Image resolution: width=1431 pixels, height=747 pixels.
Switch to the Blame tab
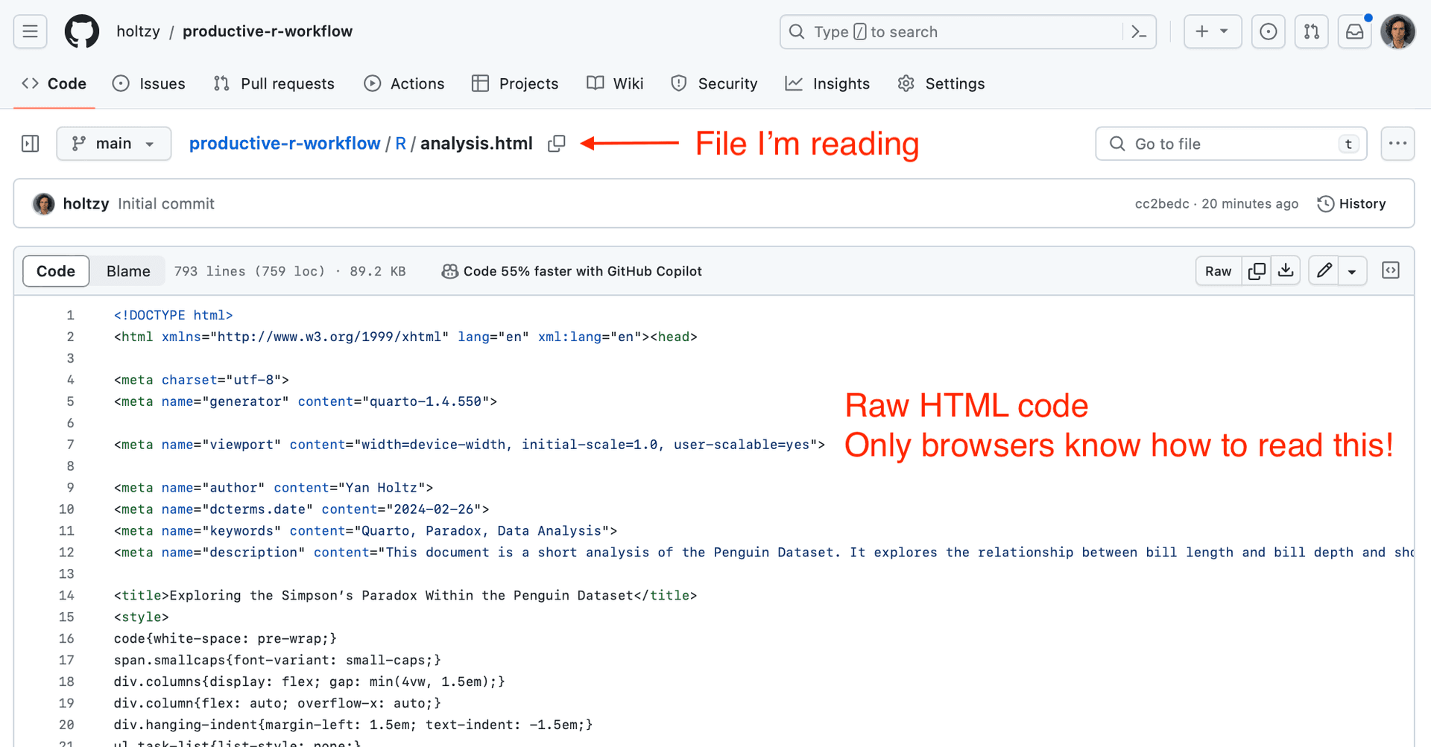[x=127, y=270]
